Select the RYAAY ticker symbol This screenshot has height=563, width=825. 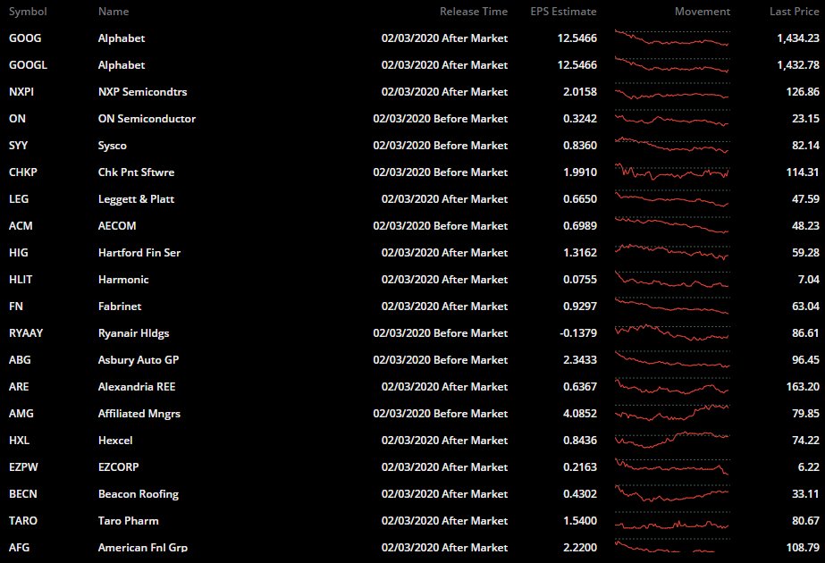tap(26, 333)
